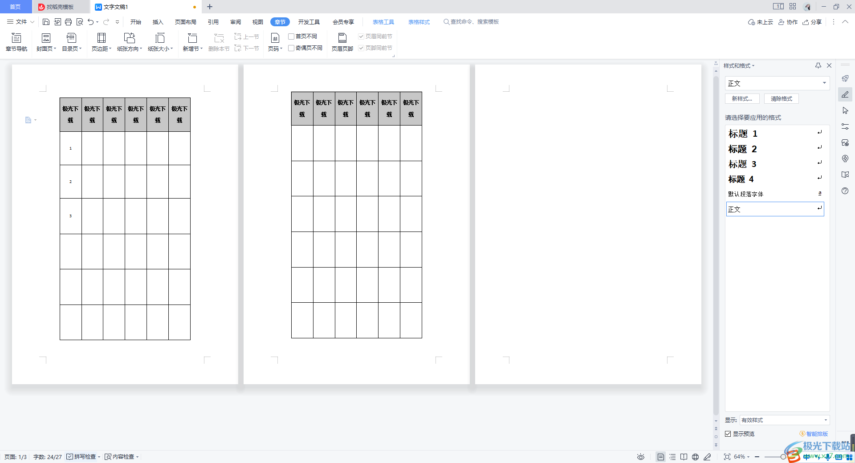The width and height of the screenshot is (855, 463).
Task: Open the 章节导航 chapter navigation pane
Action: pyautogui.click(x=16, y=42)
